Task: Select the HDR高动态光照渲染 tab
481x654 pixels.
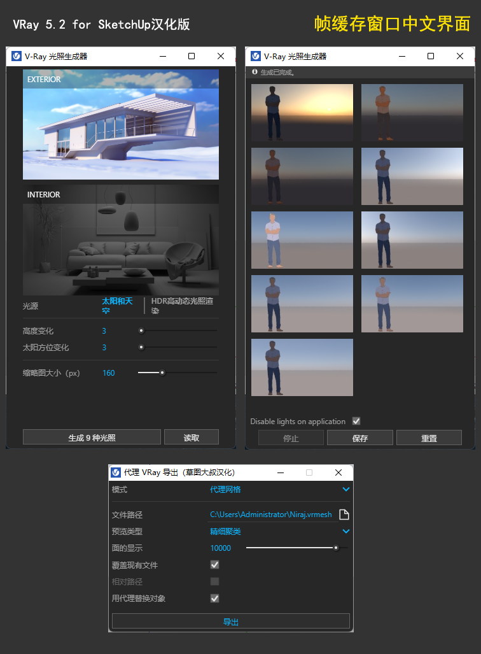Action: click(x=182, y=306)
